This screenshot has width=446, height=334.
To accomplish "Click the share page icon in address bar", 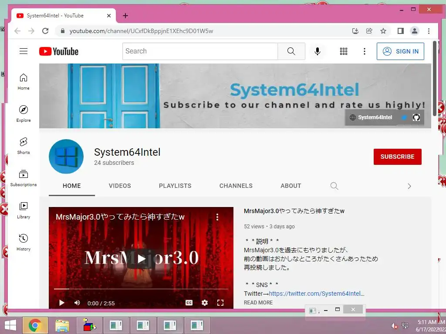I will pos(369,31).
